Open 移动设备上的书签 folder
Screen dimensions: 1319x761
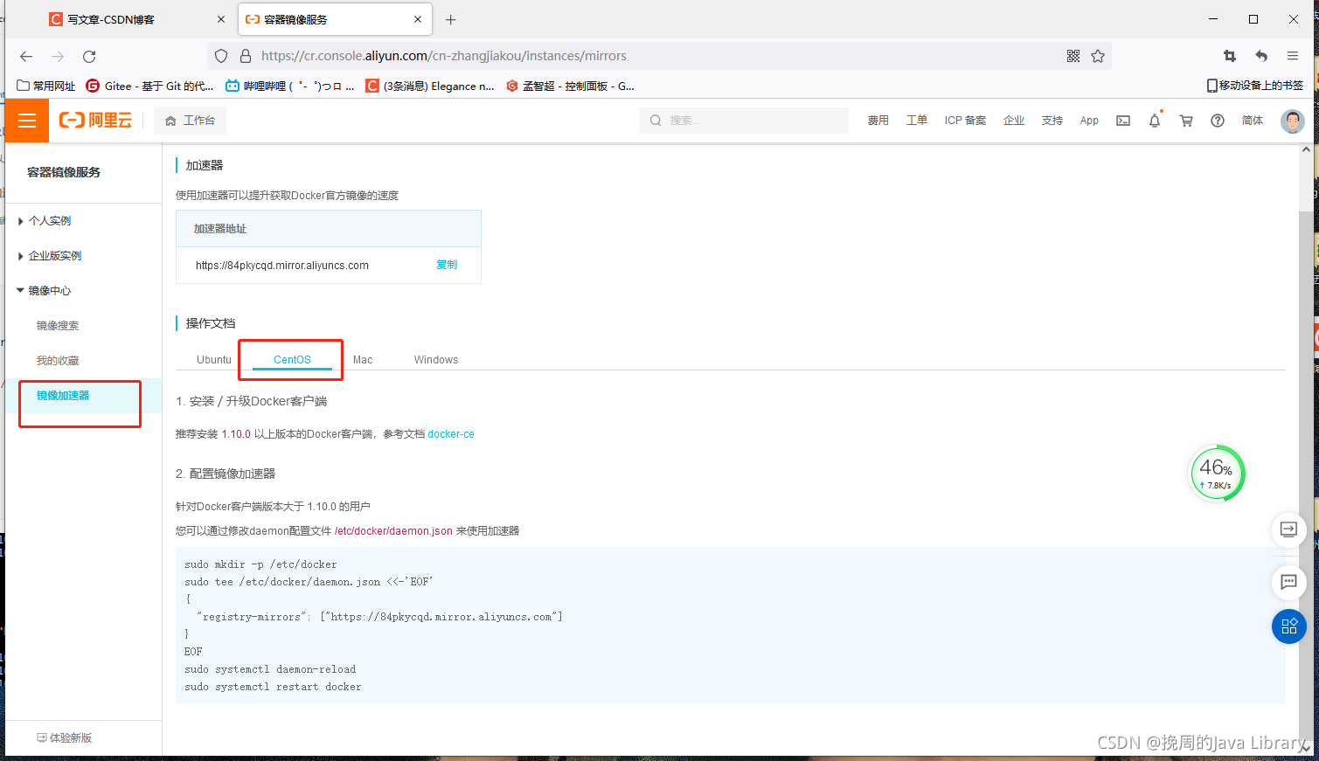pyautogui.click(x=1254, y=86)
